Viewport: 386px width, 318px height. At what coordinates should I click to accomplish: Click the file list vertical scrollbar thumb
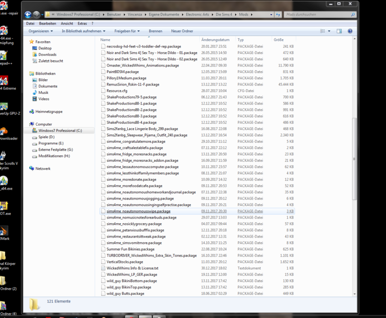[x=355, y=159]
